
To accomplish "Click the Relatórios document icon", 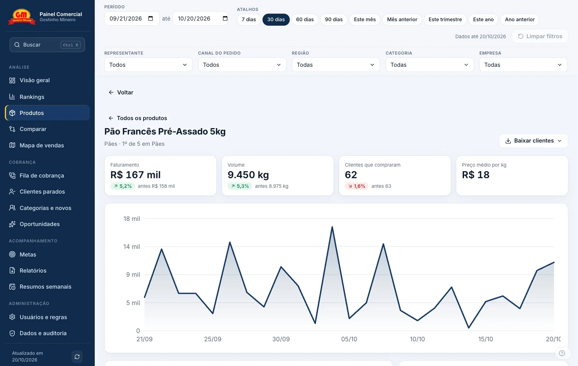I will pos(12,270).
